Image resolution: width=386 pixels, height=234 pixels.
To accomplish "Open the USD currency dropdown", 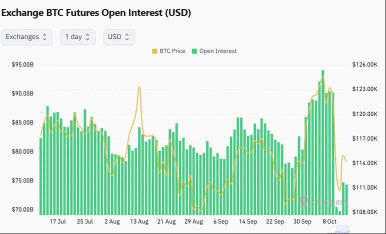I will click(118, 37).
